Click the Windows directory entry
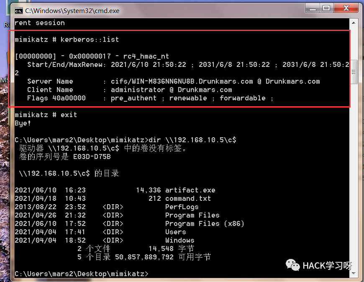This screenshot has width=364, height=282. pos(105,241)
